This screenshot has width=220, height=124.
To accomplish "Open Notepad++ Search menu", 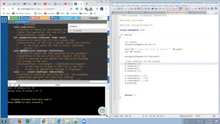I will coord(123,6).
